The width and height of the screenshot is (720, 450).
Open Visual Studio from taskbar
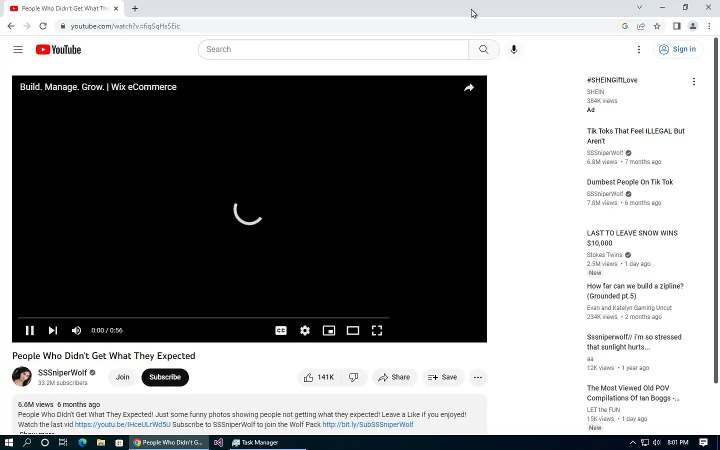coord(218,442)
